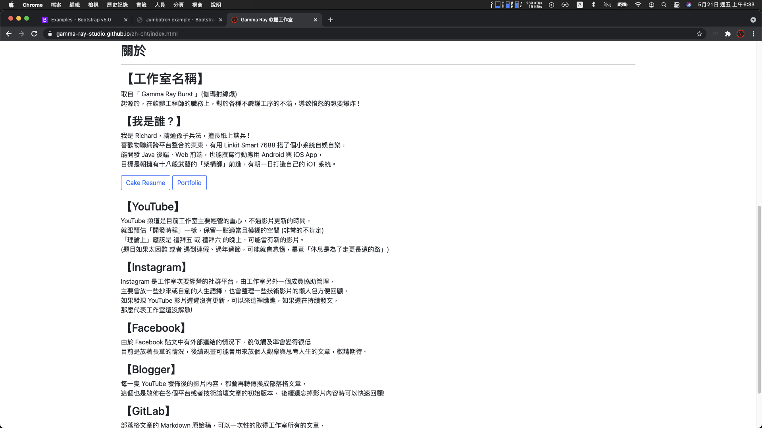Open the Chrome extensions puzzle menu
This screenshot has width=762, height=428.
point(727,34)
